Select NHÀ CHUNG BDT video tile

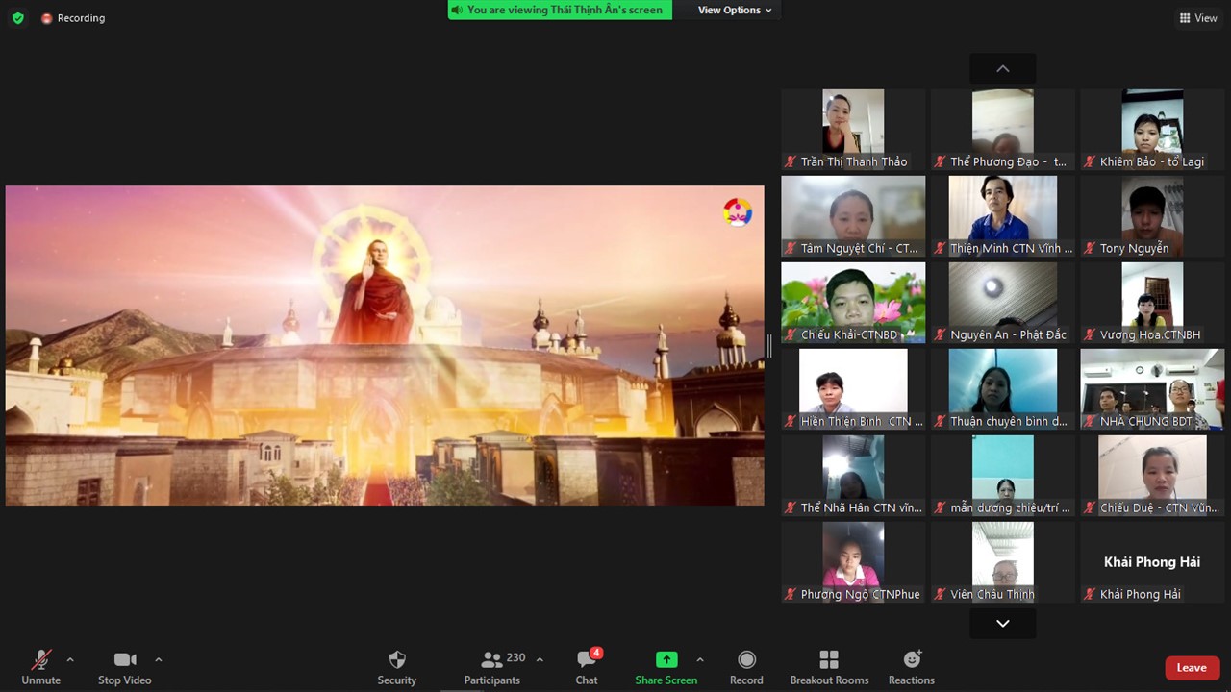1152,389
